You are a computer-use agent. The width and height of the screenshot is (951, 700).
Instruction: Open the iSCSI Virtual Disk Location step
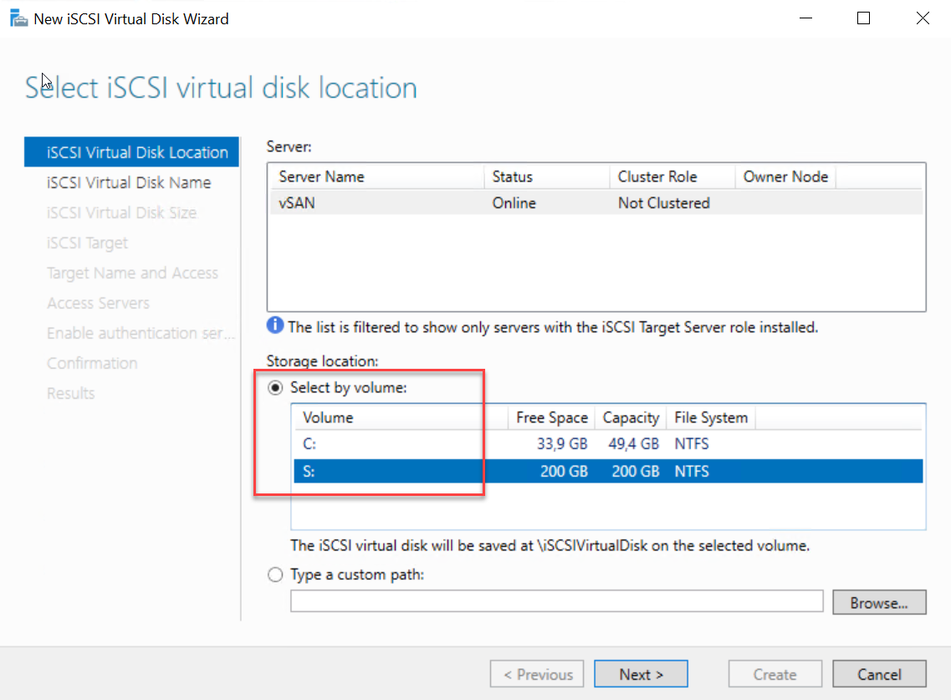(x=131, y=152)
